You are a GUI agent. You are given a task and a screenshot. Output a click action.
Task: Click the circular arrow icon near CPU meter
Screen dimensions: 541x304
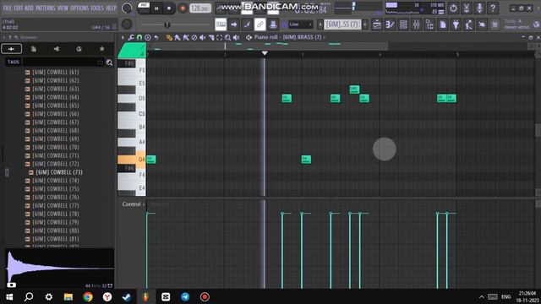(453, 8)
